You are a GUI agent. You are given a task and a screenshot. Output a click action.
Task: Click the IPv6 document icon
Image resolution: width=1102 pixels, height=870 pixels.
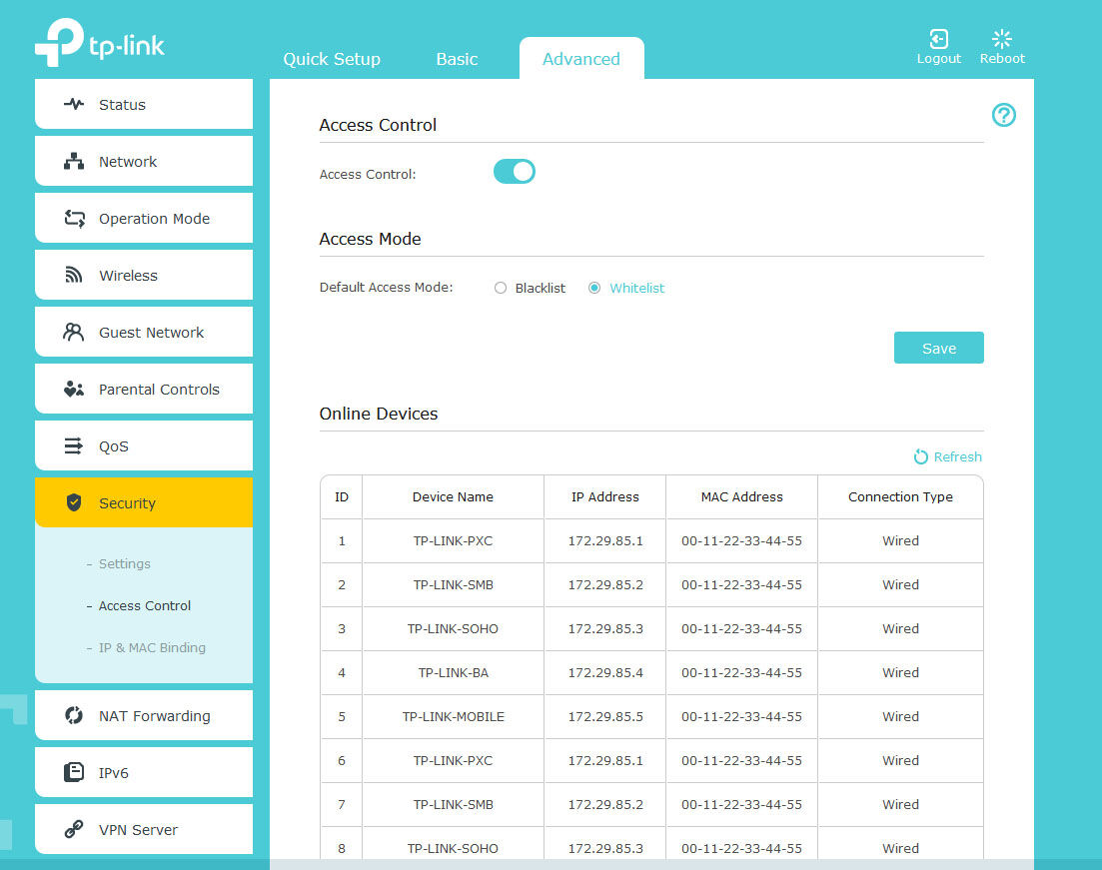[74, 772]
